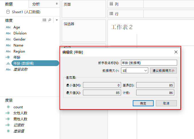Screen dimensions: 194x139
Task: Click the 新字段名称 input field
Action: [149, 63]
